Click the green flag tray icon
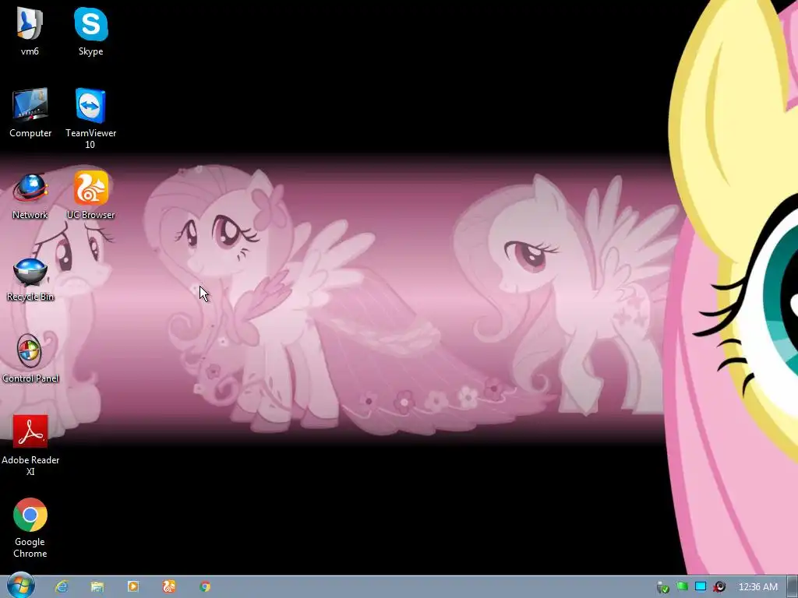798x598 pixels. [x=681, y=587]
